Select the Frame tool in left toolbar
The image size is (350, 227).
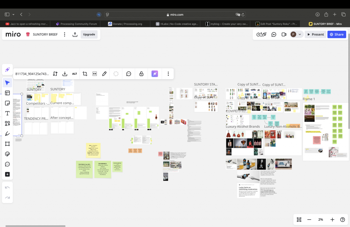tap(8, 144)
